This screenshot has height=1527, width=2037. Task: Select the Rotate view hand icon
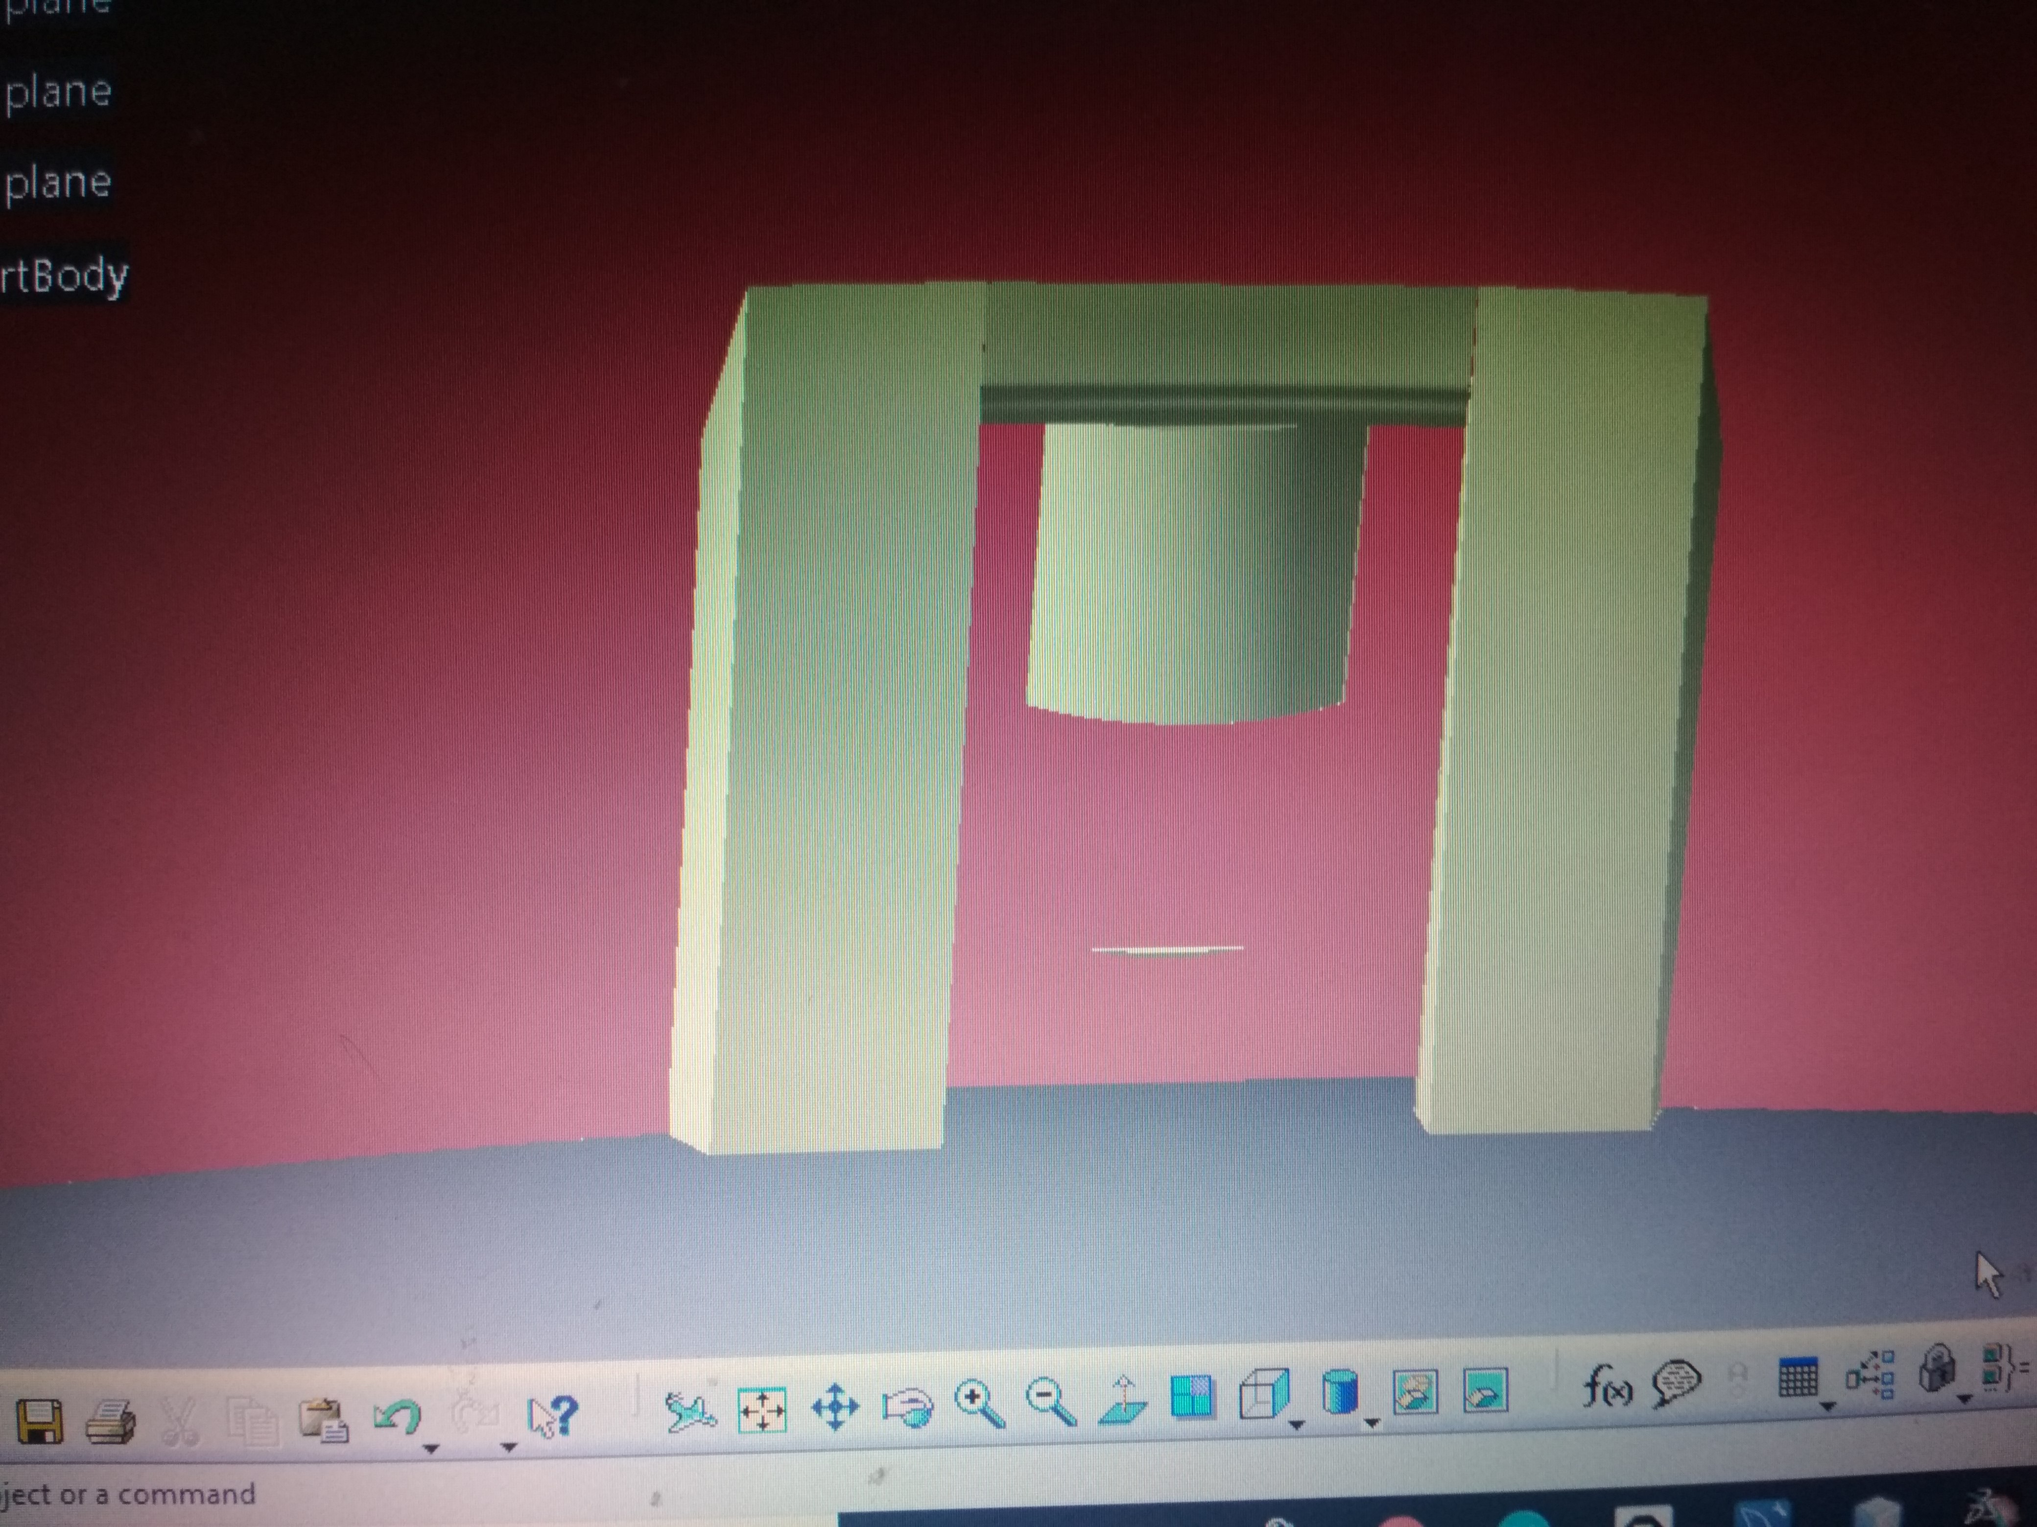(x=907, y=1408)
